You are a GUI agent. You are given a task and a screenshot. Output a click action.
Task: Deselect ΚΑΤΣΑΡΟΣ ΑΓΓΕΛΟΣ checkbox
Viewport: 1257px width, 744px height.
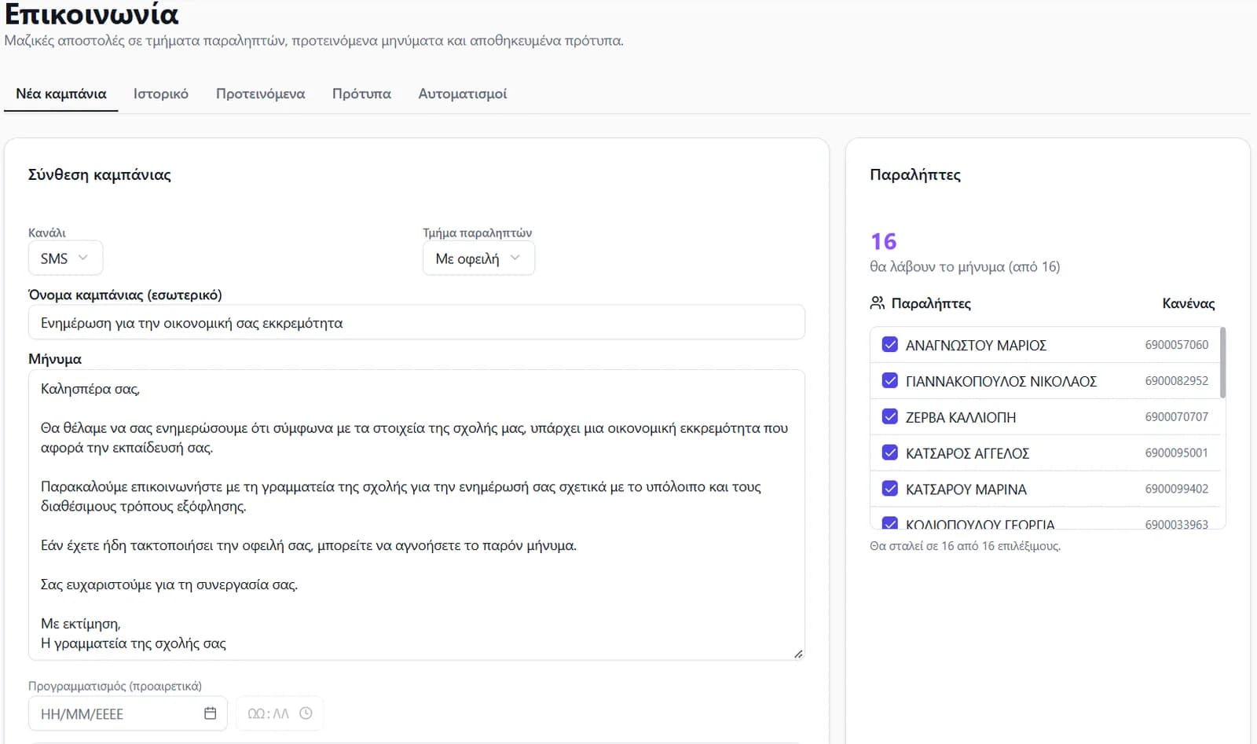890,453
